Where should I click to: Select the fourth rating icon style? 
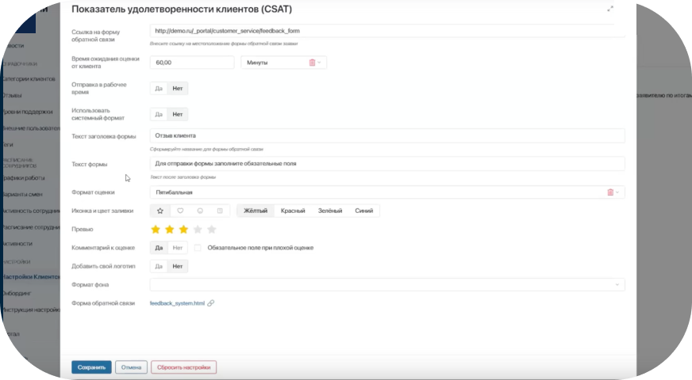click(220, 211)
